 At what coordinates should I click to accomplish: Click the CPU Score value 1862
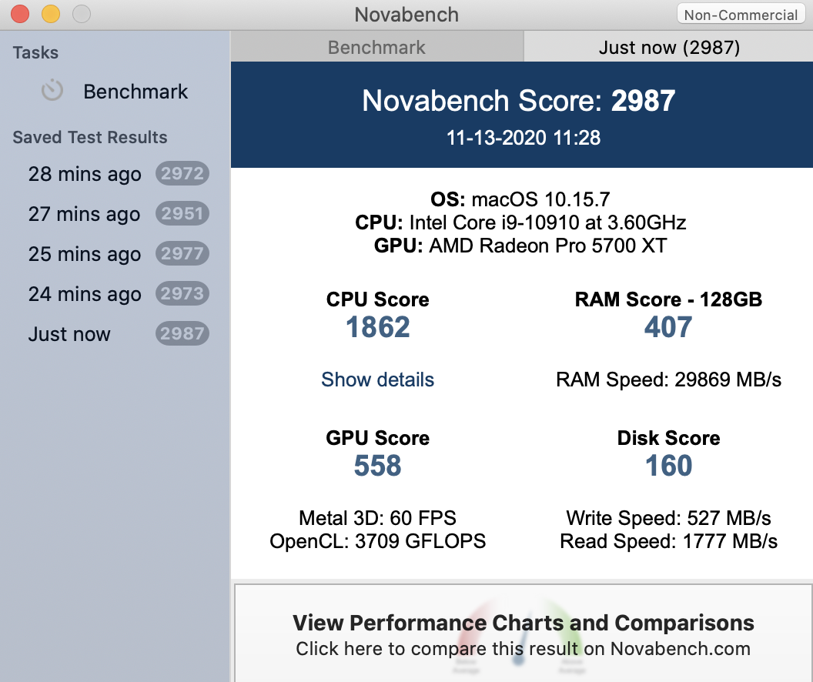coord(377,327)
